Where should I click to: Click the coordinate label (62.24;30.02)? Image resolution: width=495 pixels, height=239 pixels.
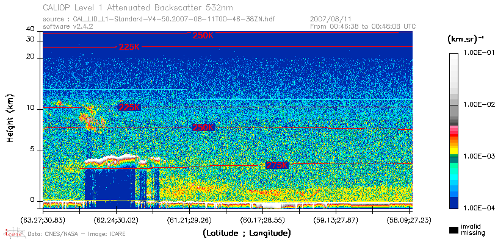pos(116,220)
